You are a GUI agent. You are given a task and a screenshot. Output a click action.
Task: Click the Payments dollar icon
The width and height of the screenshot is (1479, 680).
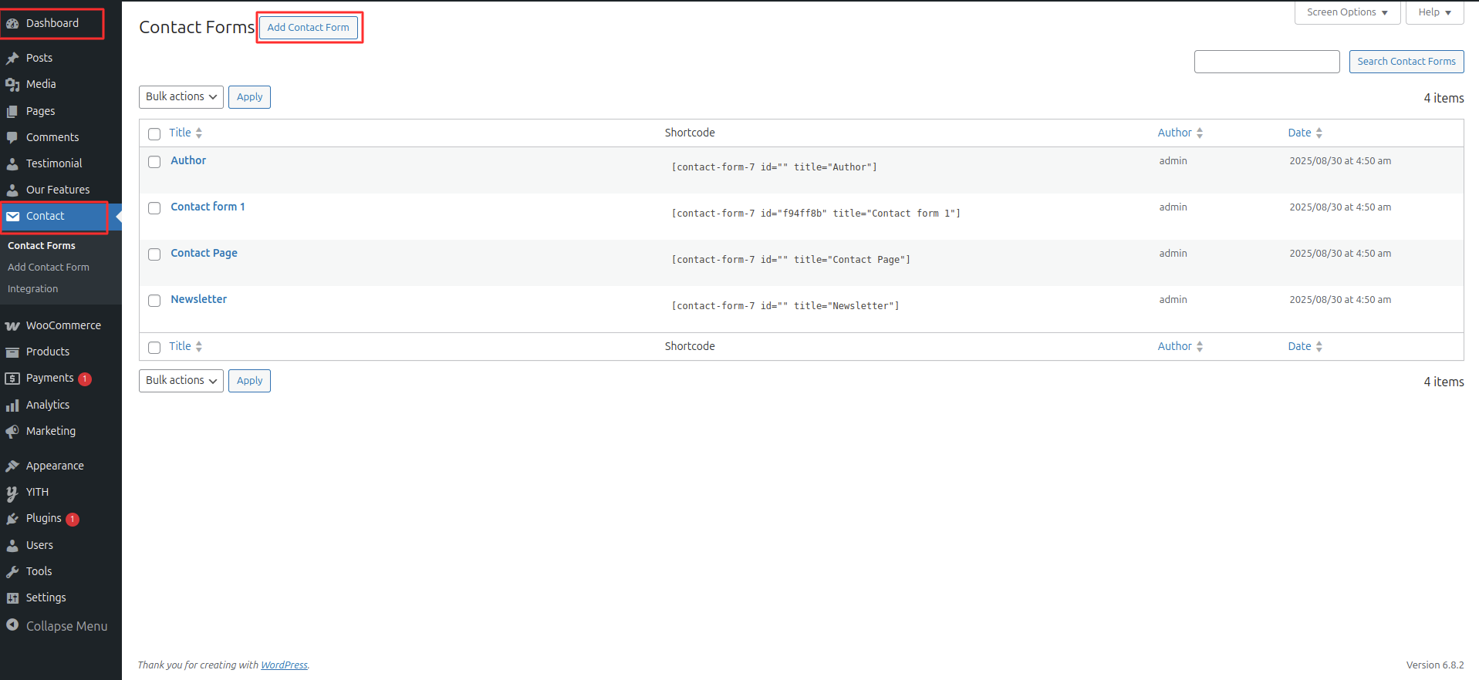12,378
